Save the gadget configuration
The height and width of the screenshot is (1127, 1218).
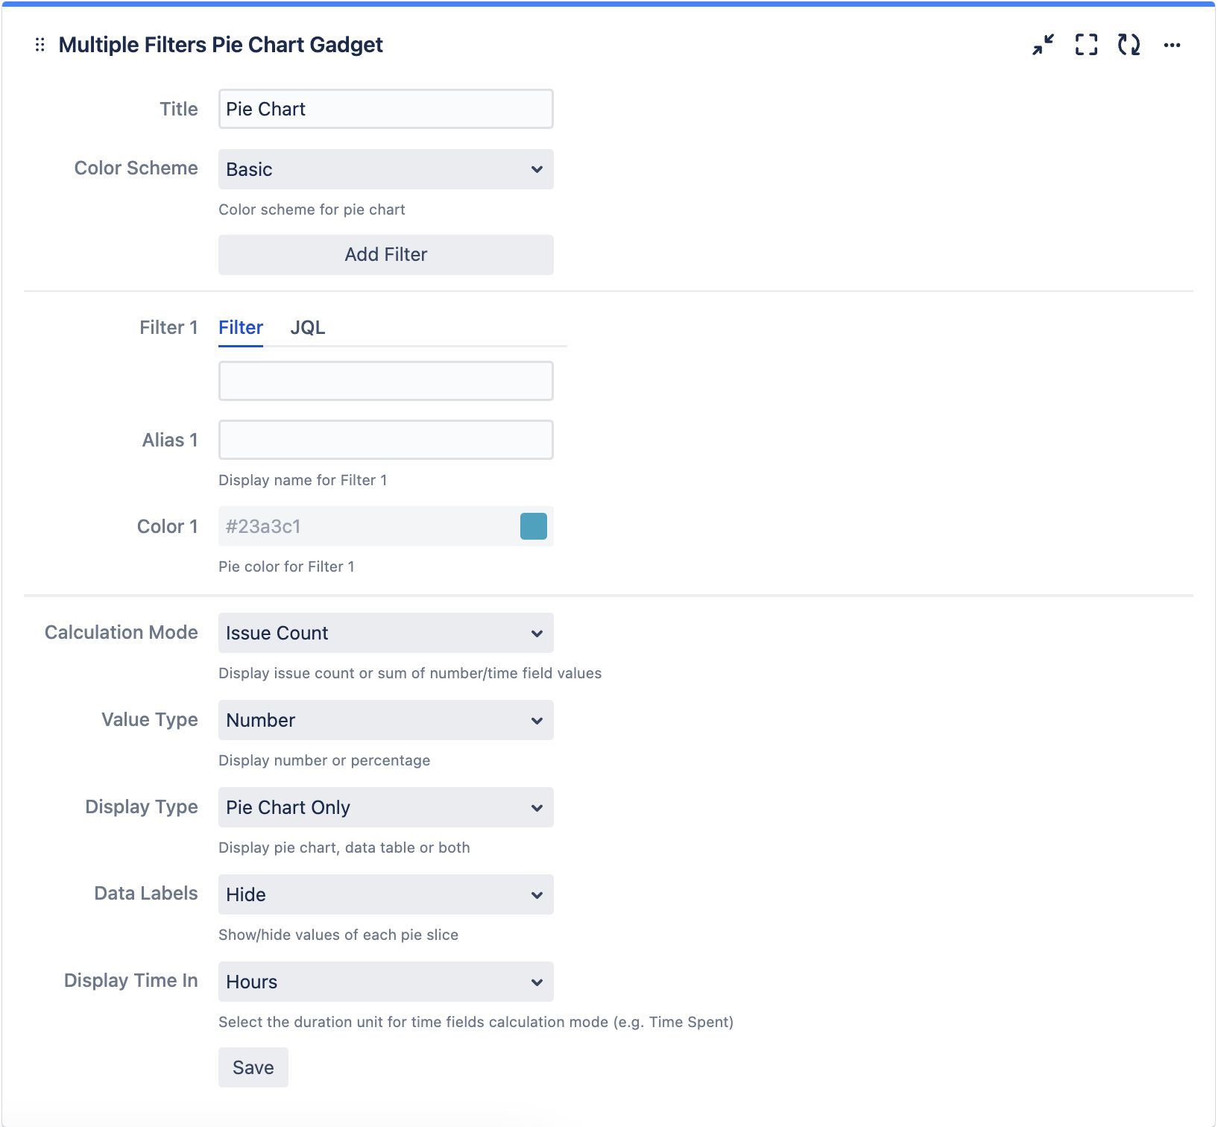pos(253,1067)
